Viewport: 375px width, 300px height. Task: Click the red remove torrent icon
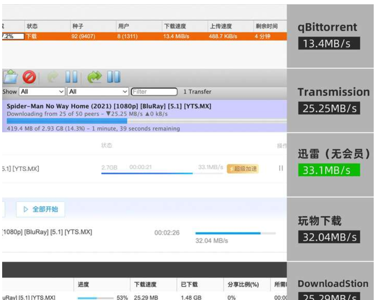(29, 77)
